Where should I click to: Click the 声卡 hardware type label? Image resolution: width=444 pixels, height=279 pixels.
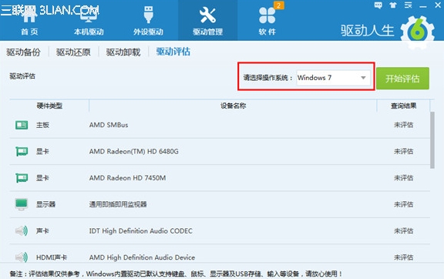[x=42, y=231]
